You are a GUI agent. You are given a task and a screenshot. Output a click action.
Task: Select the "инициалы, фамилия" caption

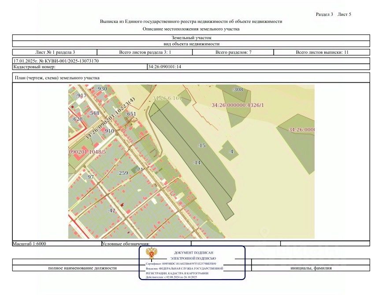(x=311, y=268)
